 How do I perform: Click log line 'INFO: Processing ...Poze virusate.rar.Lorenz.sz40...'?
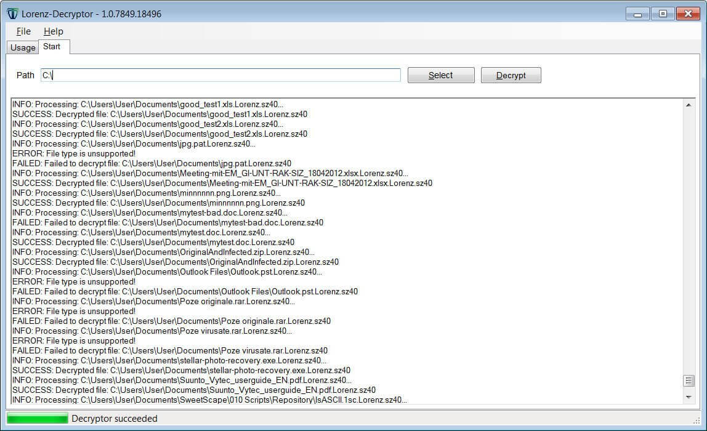coord(152,331)
